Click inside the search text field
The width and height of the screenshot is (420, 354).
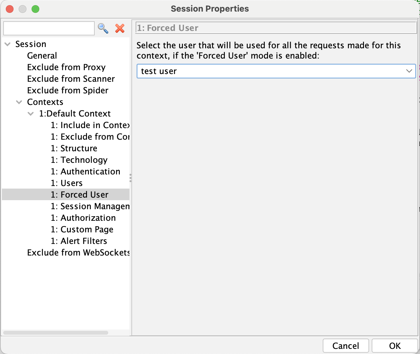click(48, 28)
